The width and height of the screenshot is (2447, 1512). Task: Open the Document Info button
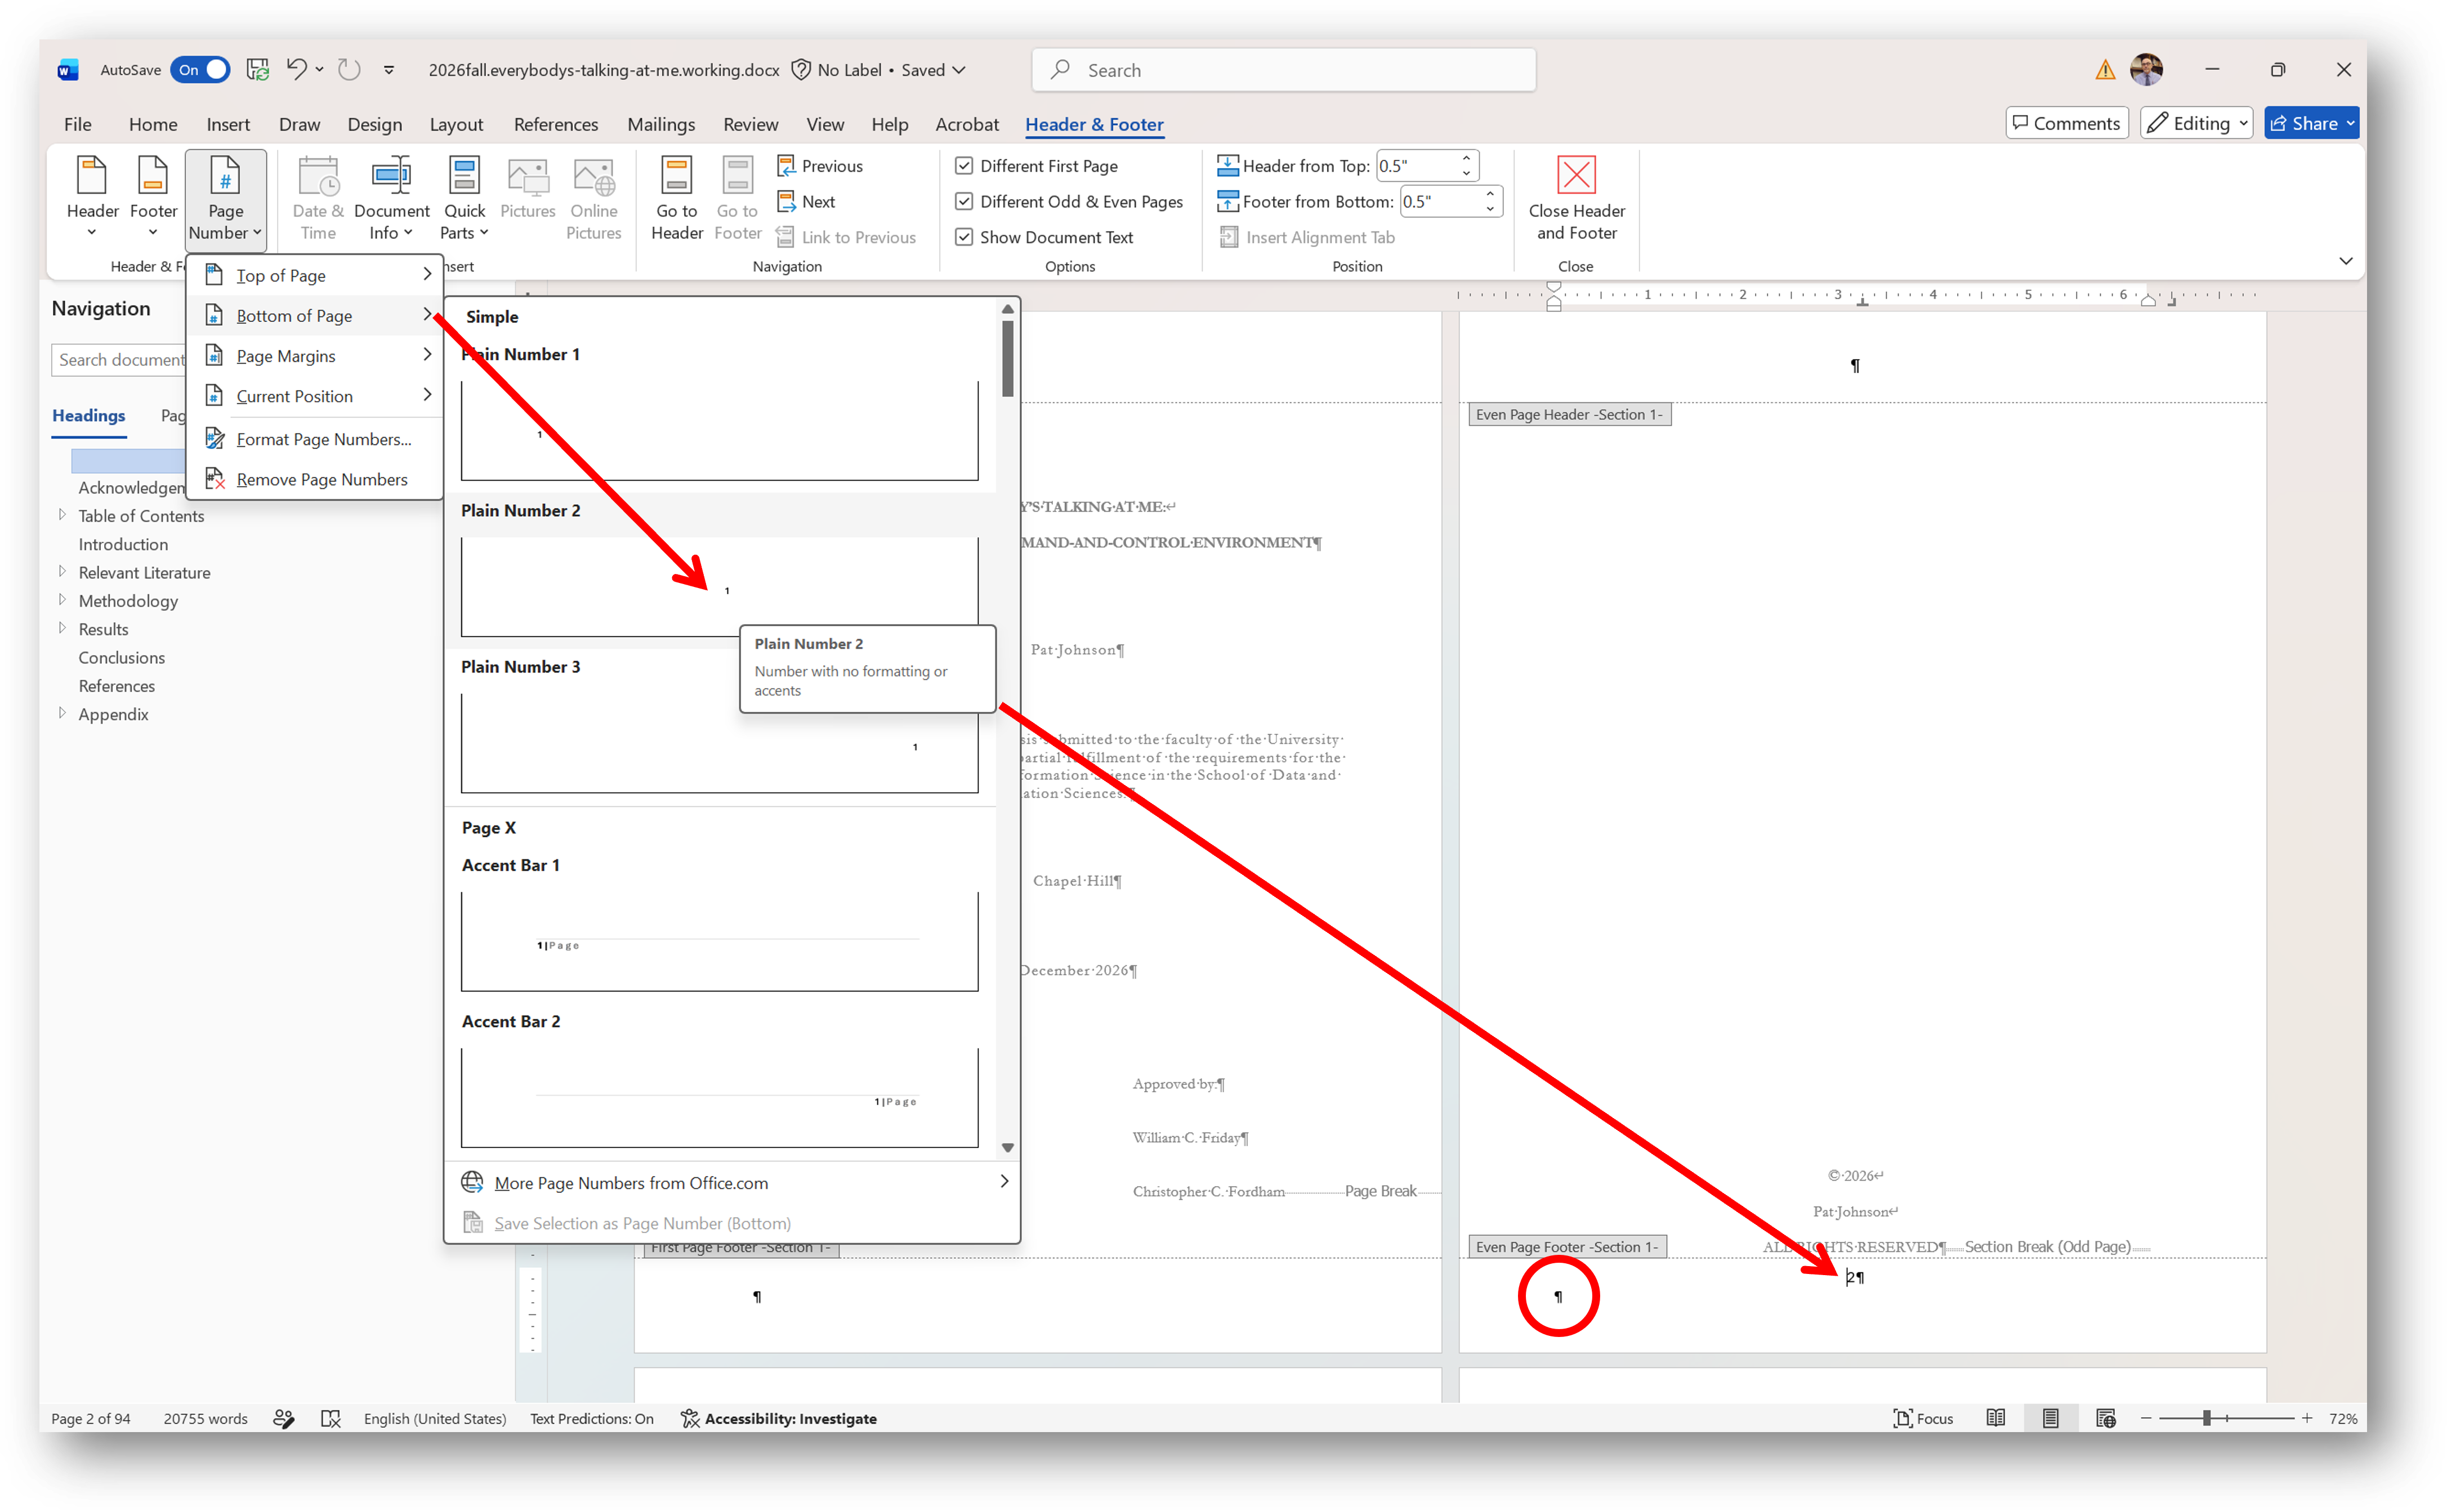(391, 197)
